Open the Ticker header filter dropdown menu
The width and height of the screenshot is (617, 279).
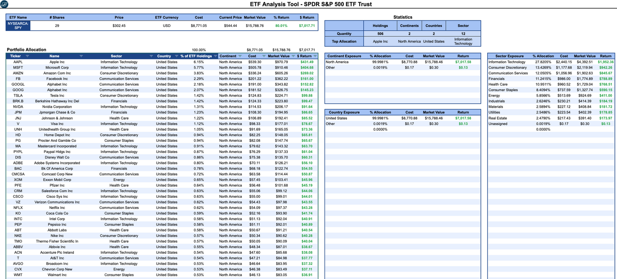click(27, 56)
